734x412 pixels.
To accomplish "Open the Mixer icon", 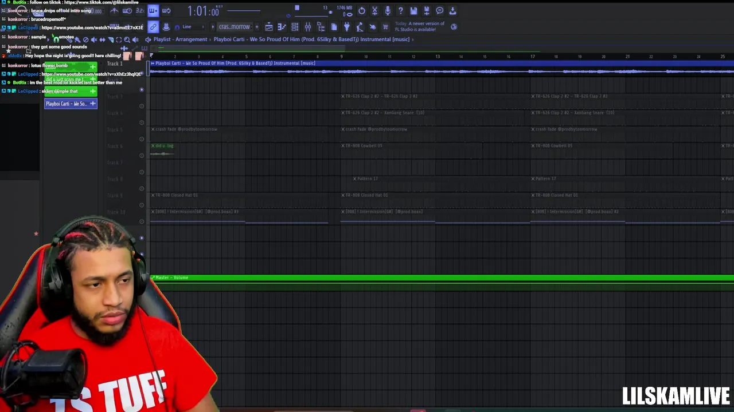I will (308, 27).
